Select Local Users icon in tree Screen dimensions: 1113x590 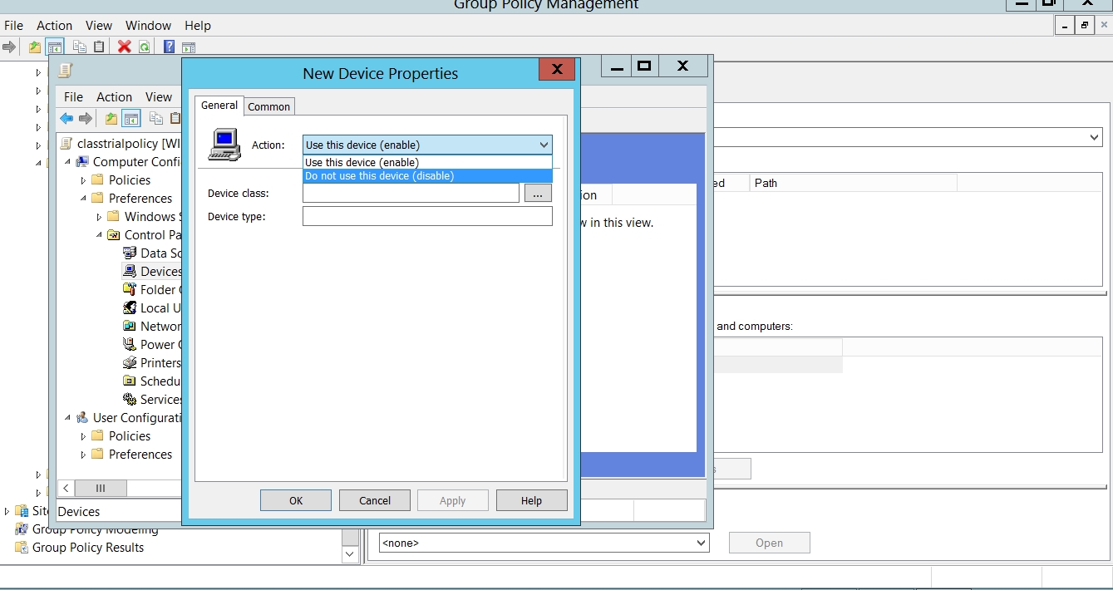pos(130,308)
